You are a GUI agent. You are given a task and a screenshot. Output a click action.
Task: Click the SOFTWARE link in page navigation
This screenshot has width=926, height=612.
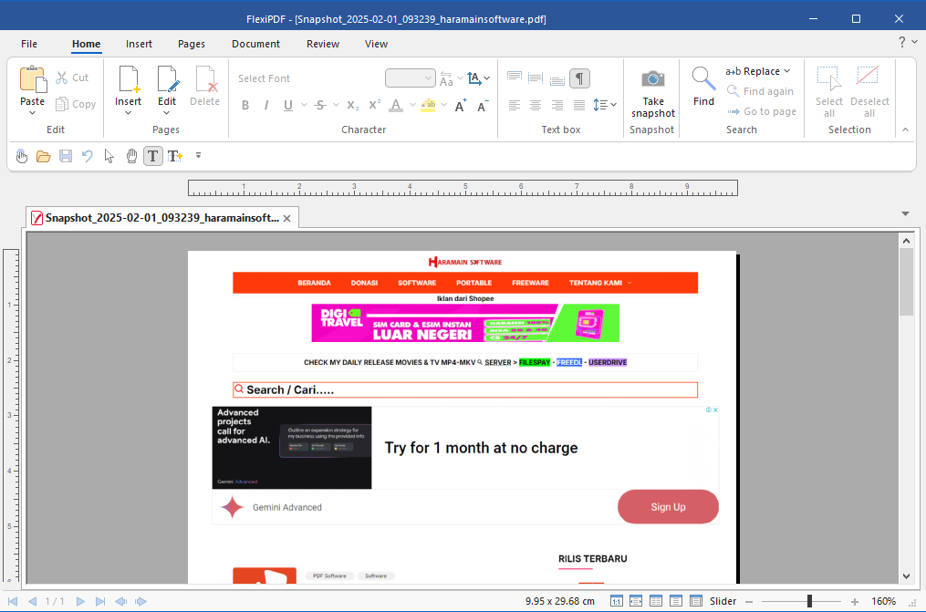(x=417, y=283)
